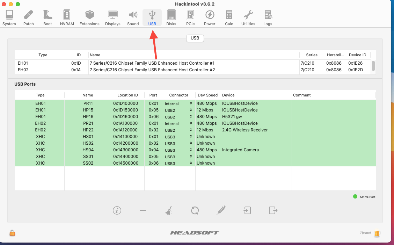Select the 2.4G Wireless Receiver cell
This screenshot has width=394, height=245.
pyautogui.click(x=256, y=130)
